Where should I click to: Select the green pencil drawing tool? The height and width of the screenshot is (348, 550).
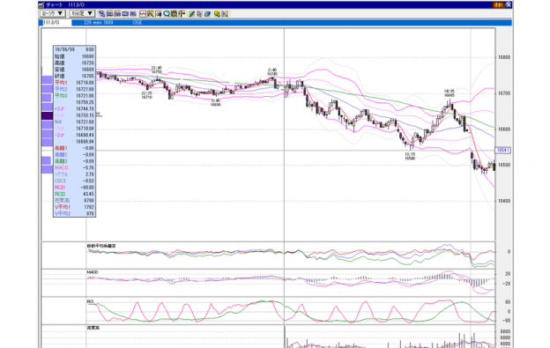click(x=191, y=14)
